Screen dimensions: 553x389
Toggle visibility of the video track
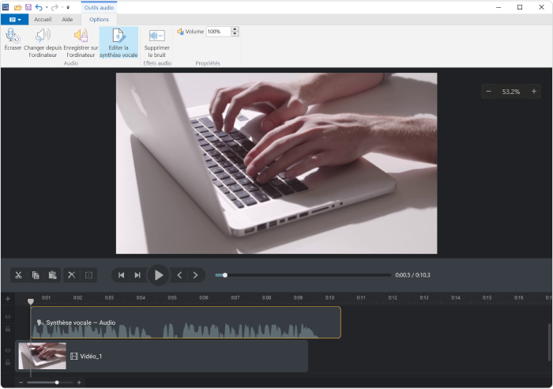tap(8, 350)
